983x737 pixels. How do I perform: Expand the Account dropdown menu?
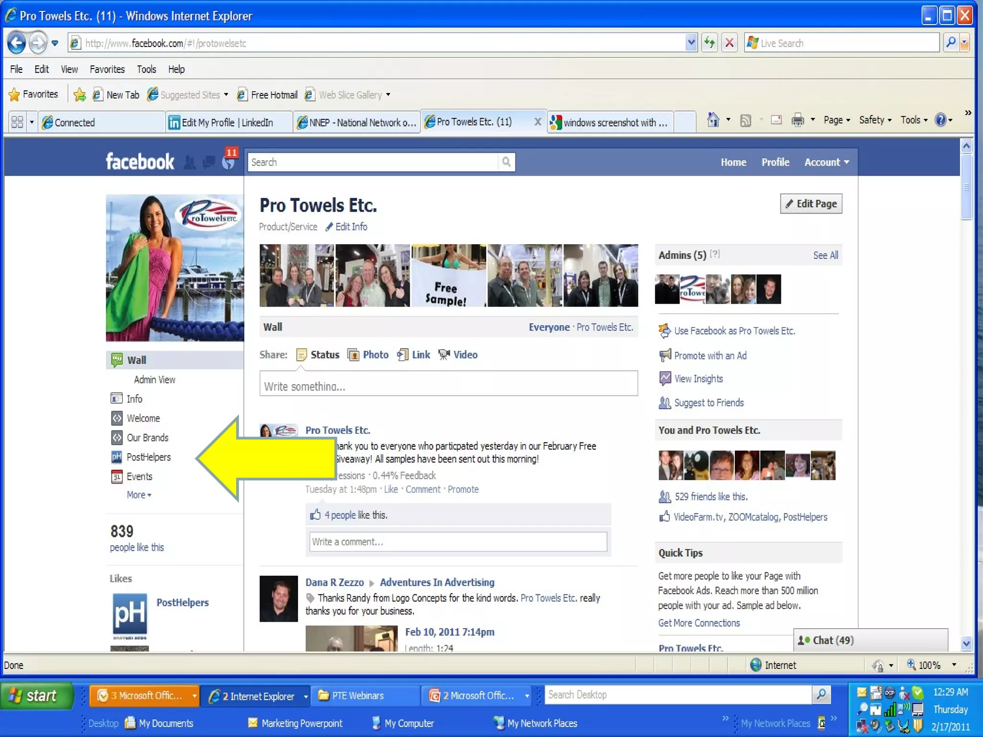827,162
